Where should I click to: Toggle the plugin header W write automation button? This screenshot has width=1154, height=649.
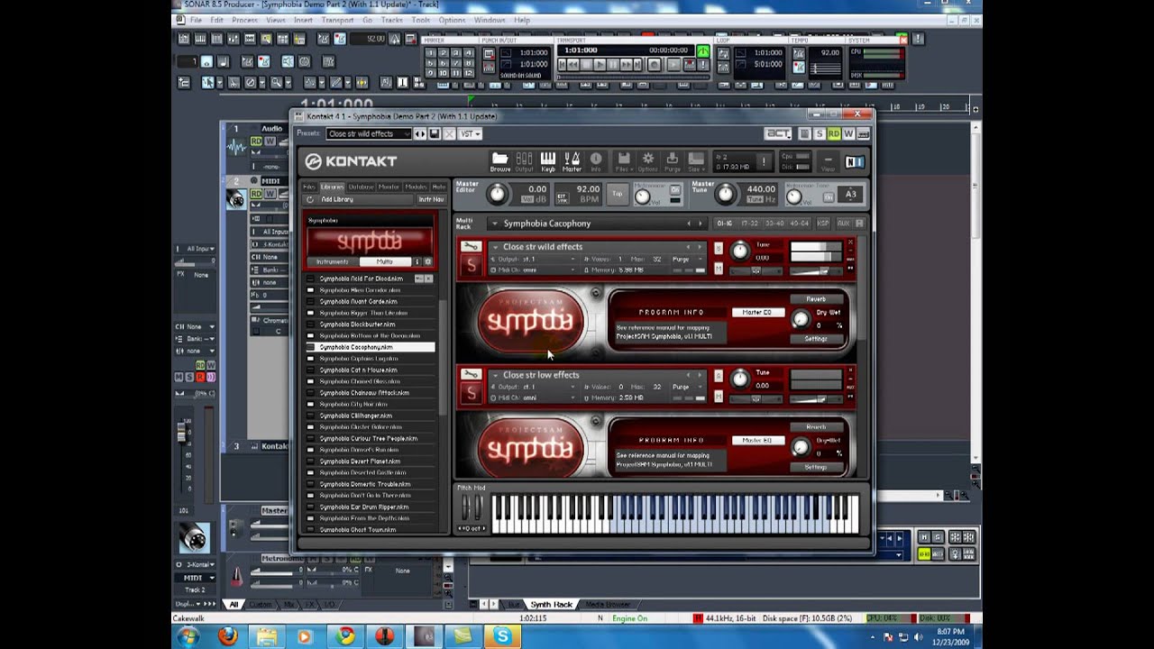click(x=848, y=133)
